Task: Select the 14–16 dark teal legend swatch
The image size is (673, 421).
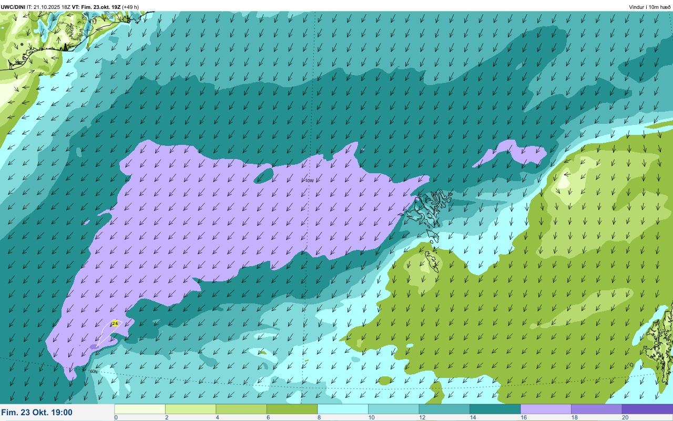Action: 495,409
